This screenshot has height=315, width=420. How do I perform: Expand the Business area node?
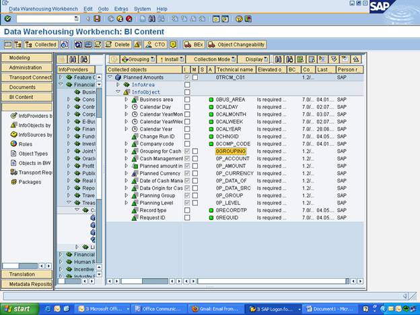pyautogui.click(x=126, y=100)
